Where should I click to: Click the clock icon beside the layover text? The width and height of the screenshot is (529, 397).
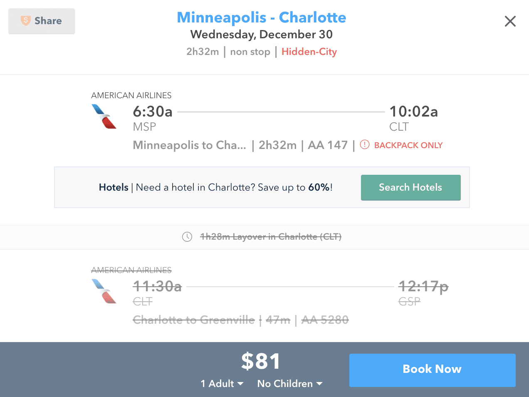tap(187, 236)
